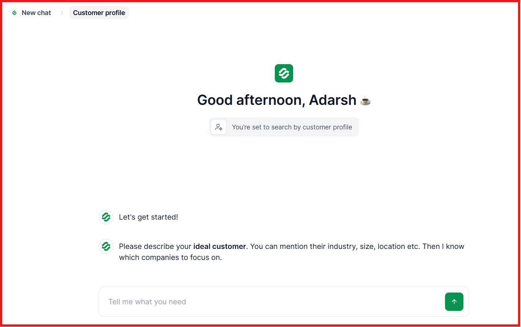
Task: Click the customer profile status banner
Action: (284, 126)
